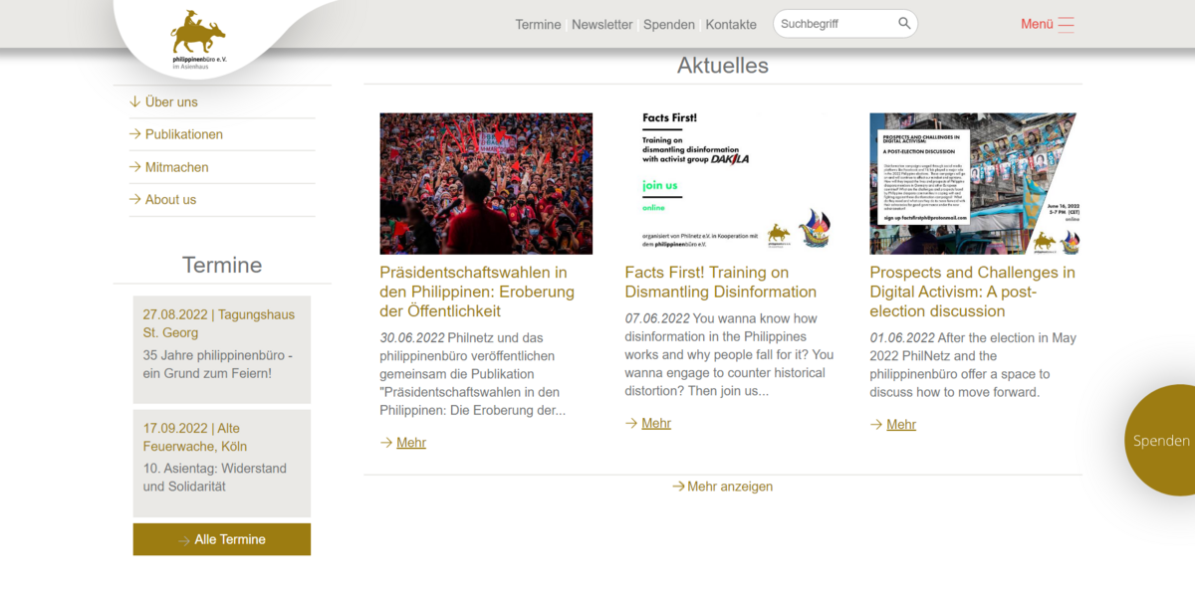
Task: Open Termine in the top navigation
Action: [538, 24]
